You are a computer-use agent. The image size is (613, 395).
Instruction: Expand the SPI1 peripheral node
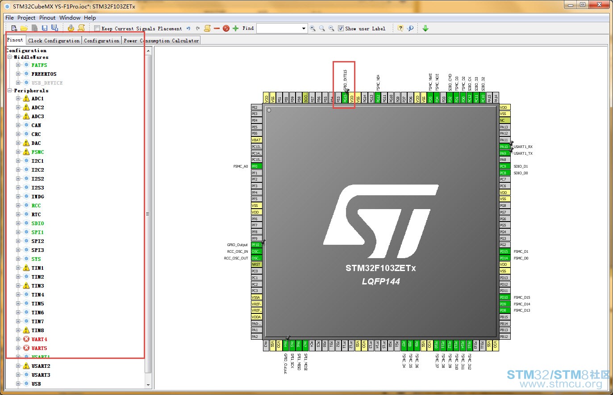[18, 232]
